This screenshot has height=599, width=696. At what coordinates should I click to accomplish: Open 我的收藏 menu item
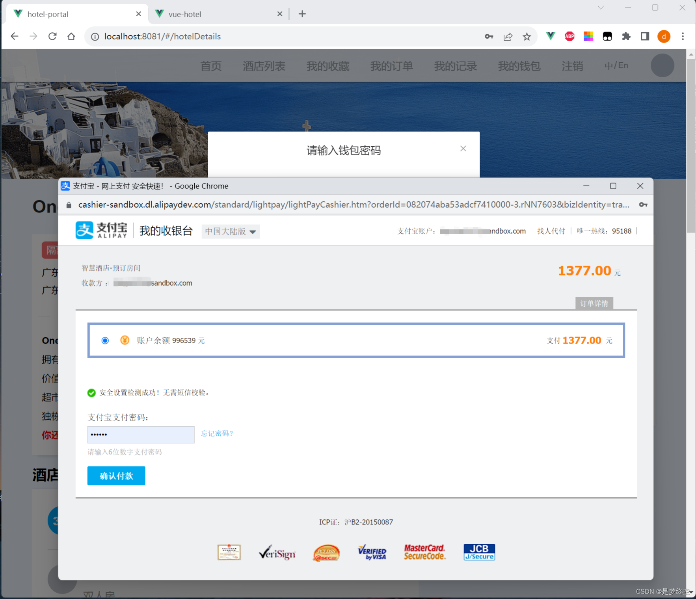point(328,66)
